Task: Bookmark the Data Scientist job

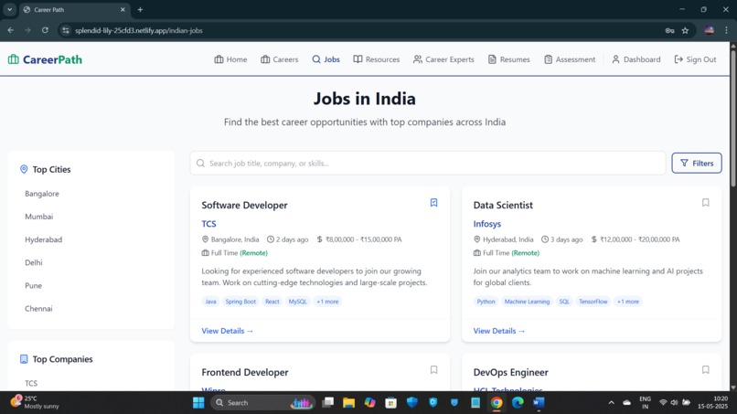Action: pyautogui.click(x=706, y=203)
